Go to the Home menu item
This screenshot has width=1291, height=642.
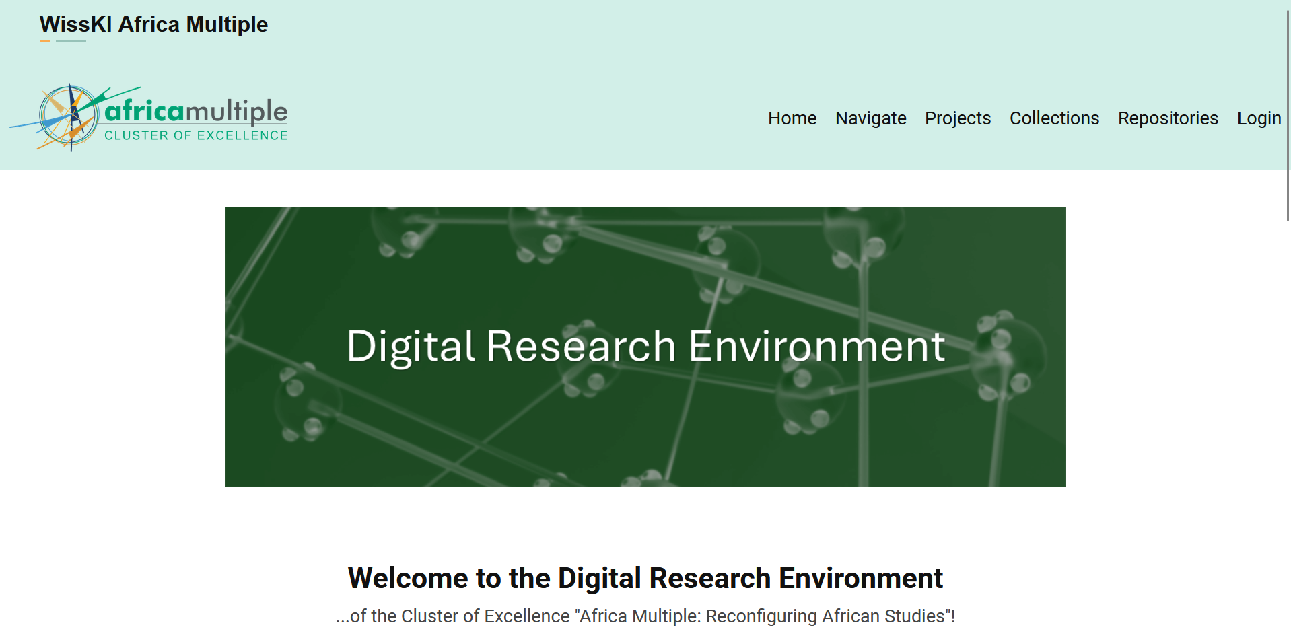pyautogui.click(x=792, y=118)
